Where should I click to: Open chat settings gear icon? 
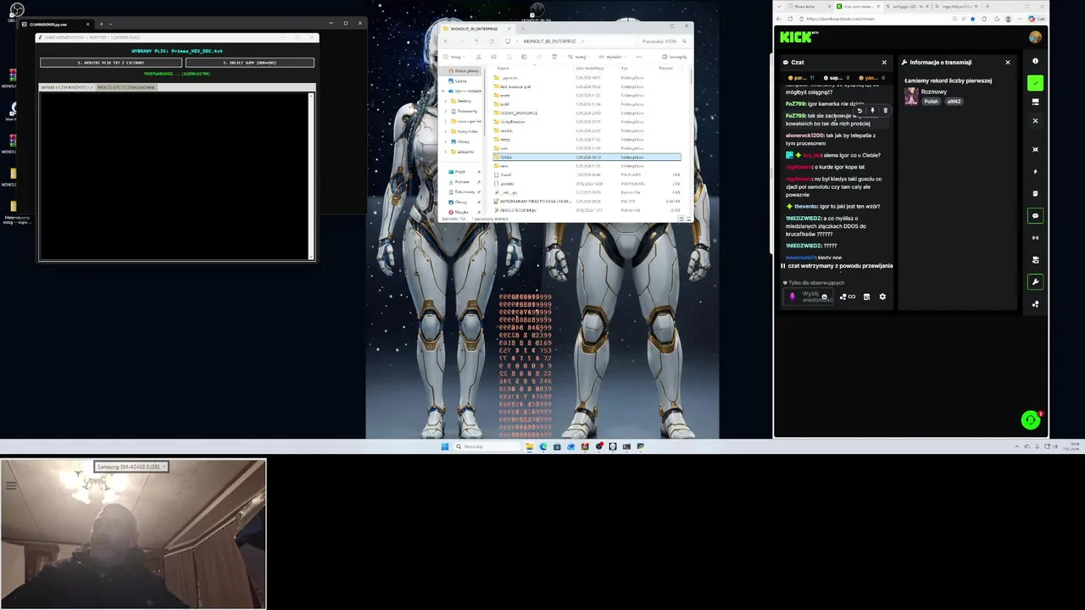[882, 297]
